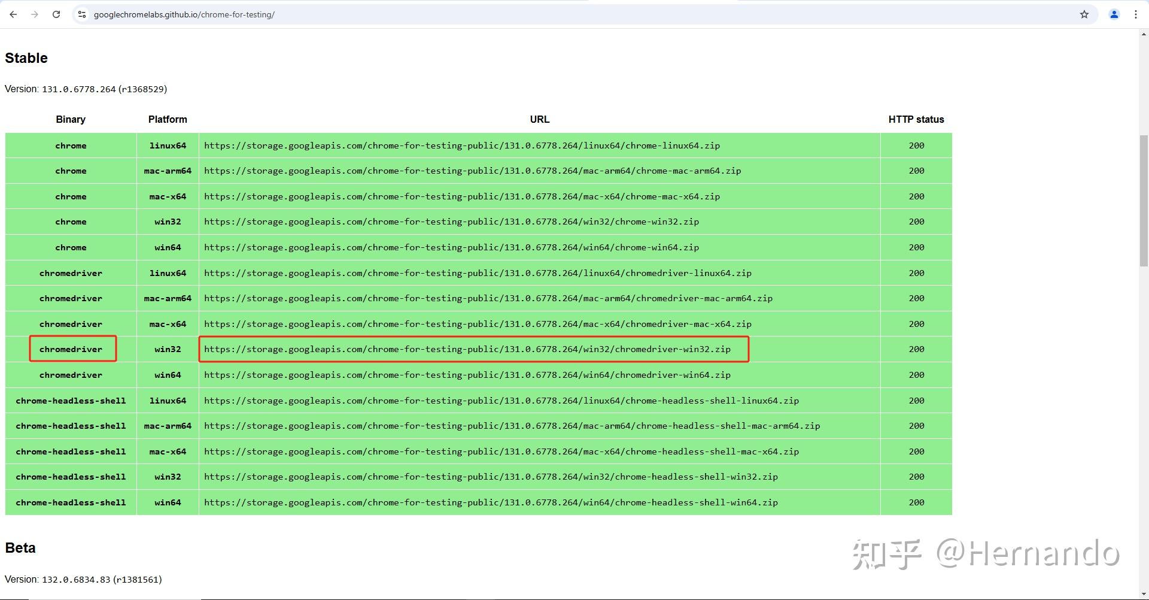Viewport: 1149px width, 600px height.
Task: Reload the Chrome for Testing page
Action: [56, 14]
